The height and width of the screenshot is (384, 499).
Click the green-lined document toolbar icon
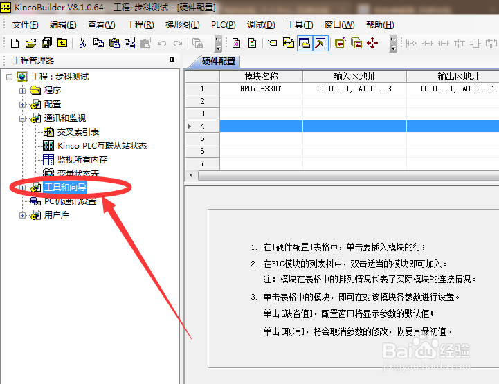[x=252, y=43]
